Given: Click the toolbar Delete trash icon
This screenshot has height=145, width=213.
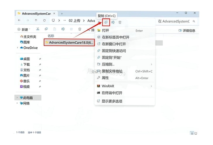Looking at the screenshot, I should coord(80,29).
